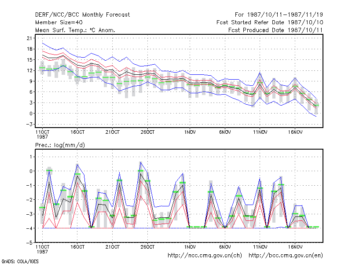Viewport: 352px width, 264px height.
Task: Click the 26OCT tick on precipitation chart
Action: 147,247
